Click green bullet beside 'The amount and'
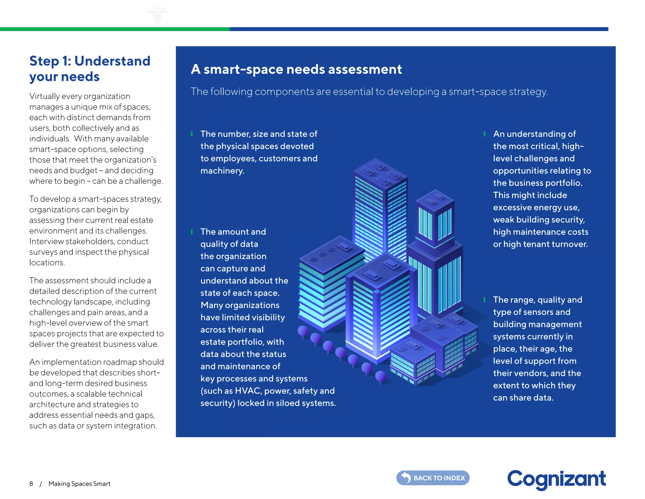This screenshot has height=499, width=645. tap(192, 232)
